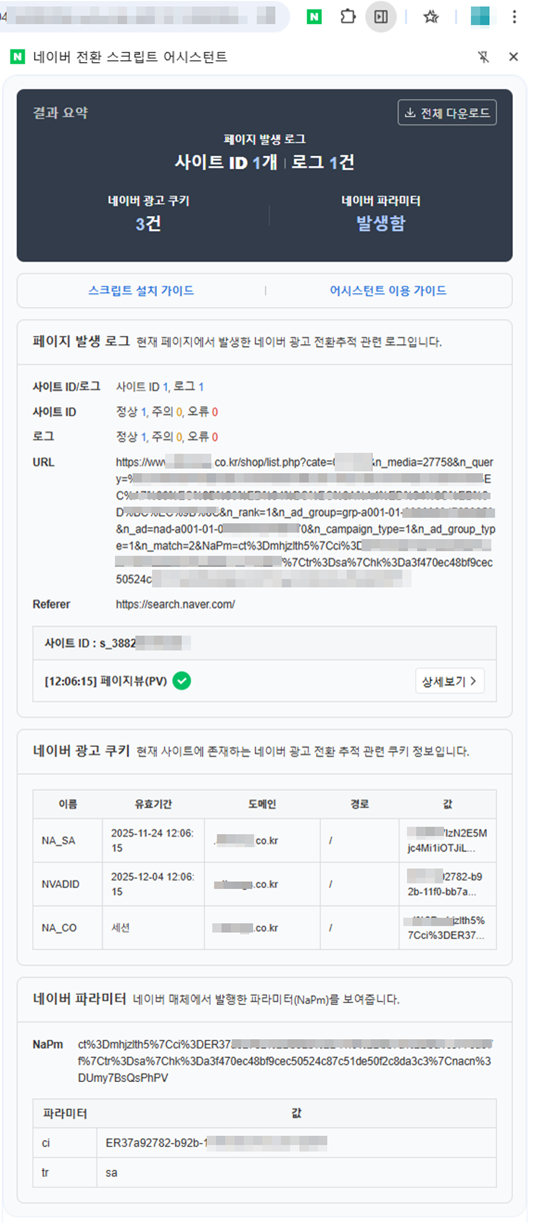
Task: Click the green N logo next to assistant title
Action: coord(18,56)
